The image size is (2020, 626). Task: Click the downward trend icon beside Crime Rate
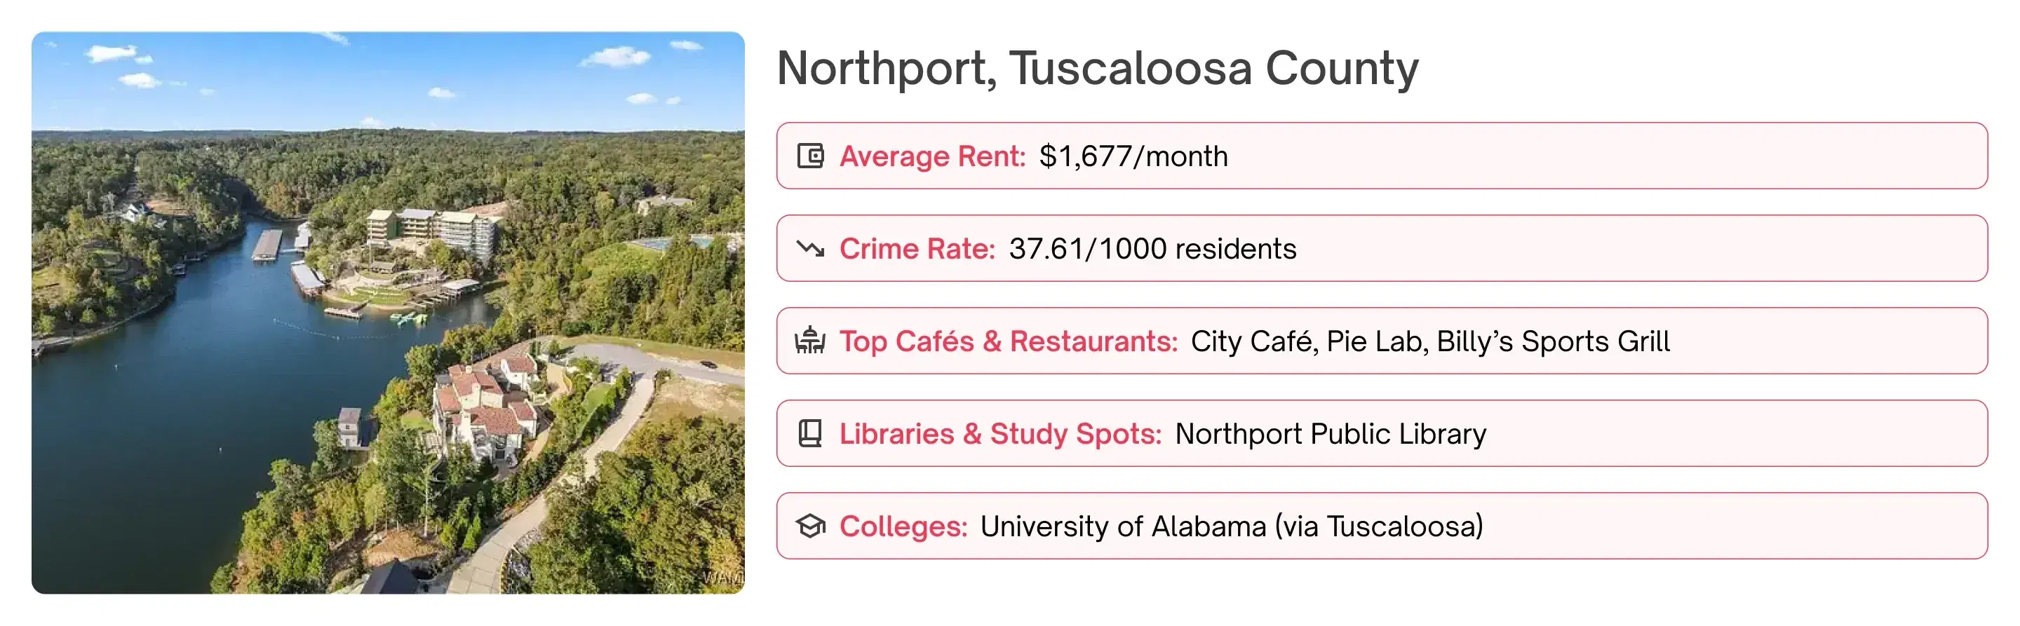810,248
